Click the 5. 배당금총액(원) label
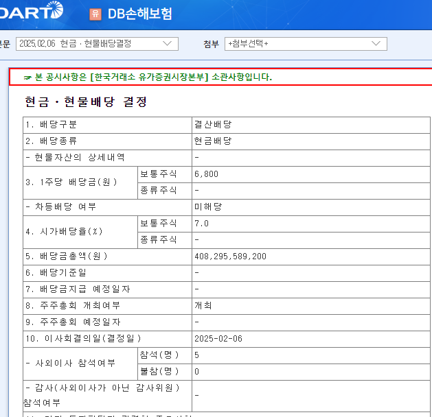432x417 pixels. [x=67, y=257]
